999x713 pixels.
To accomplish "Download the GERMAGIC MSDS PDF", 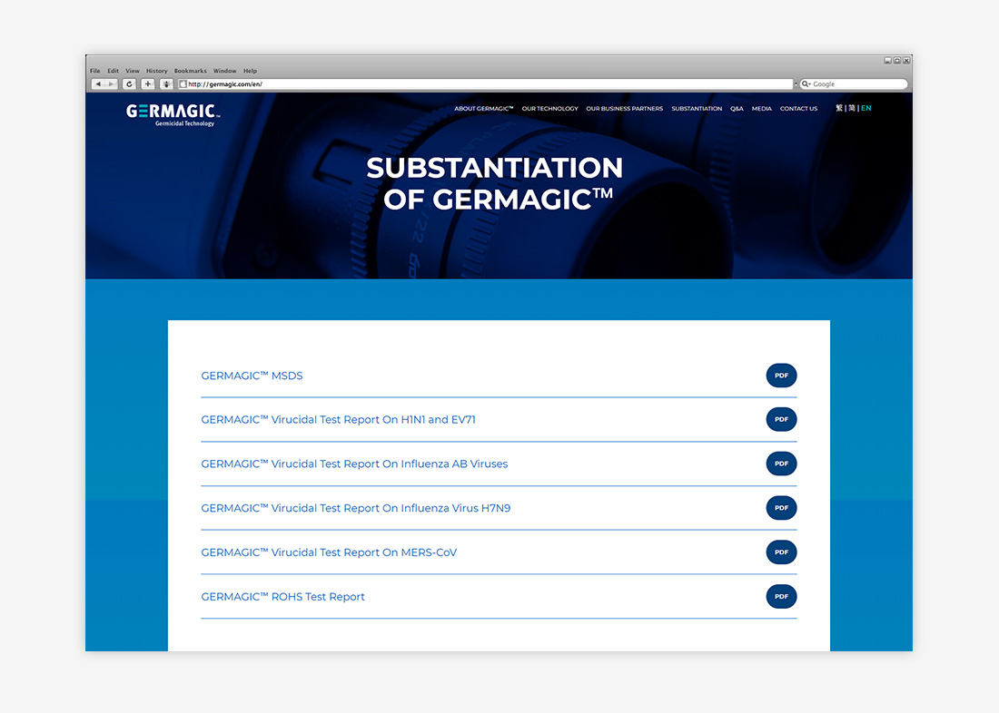I will coord(781,376).
